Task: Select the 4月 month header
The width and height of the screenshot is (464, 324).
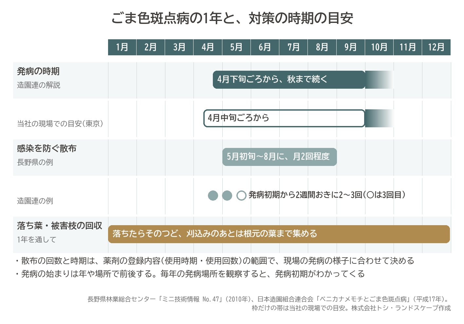Action: [x=208, y=47]
